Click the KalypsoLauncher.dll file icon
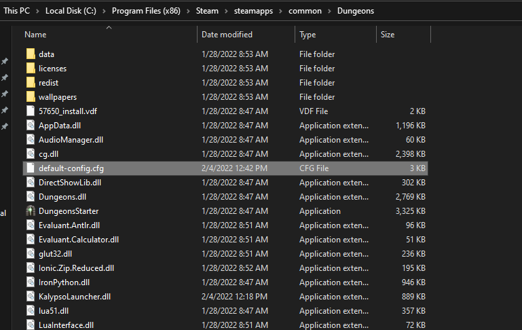Image resolution: width=522 pixels, height=330 pixels. (31, 297)
